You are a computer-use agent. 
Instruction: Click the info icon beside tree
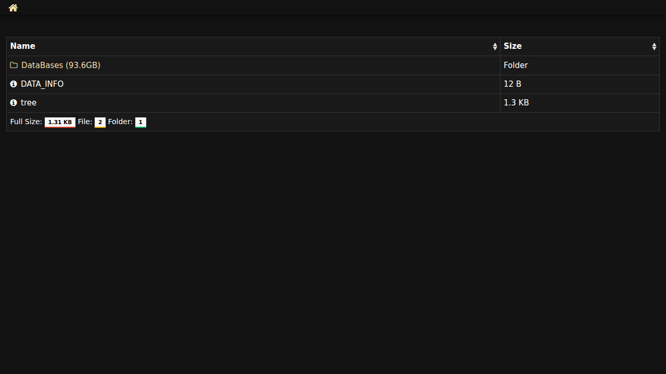coord(14,103)
